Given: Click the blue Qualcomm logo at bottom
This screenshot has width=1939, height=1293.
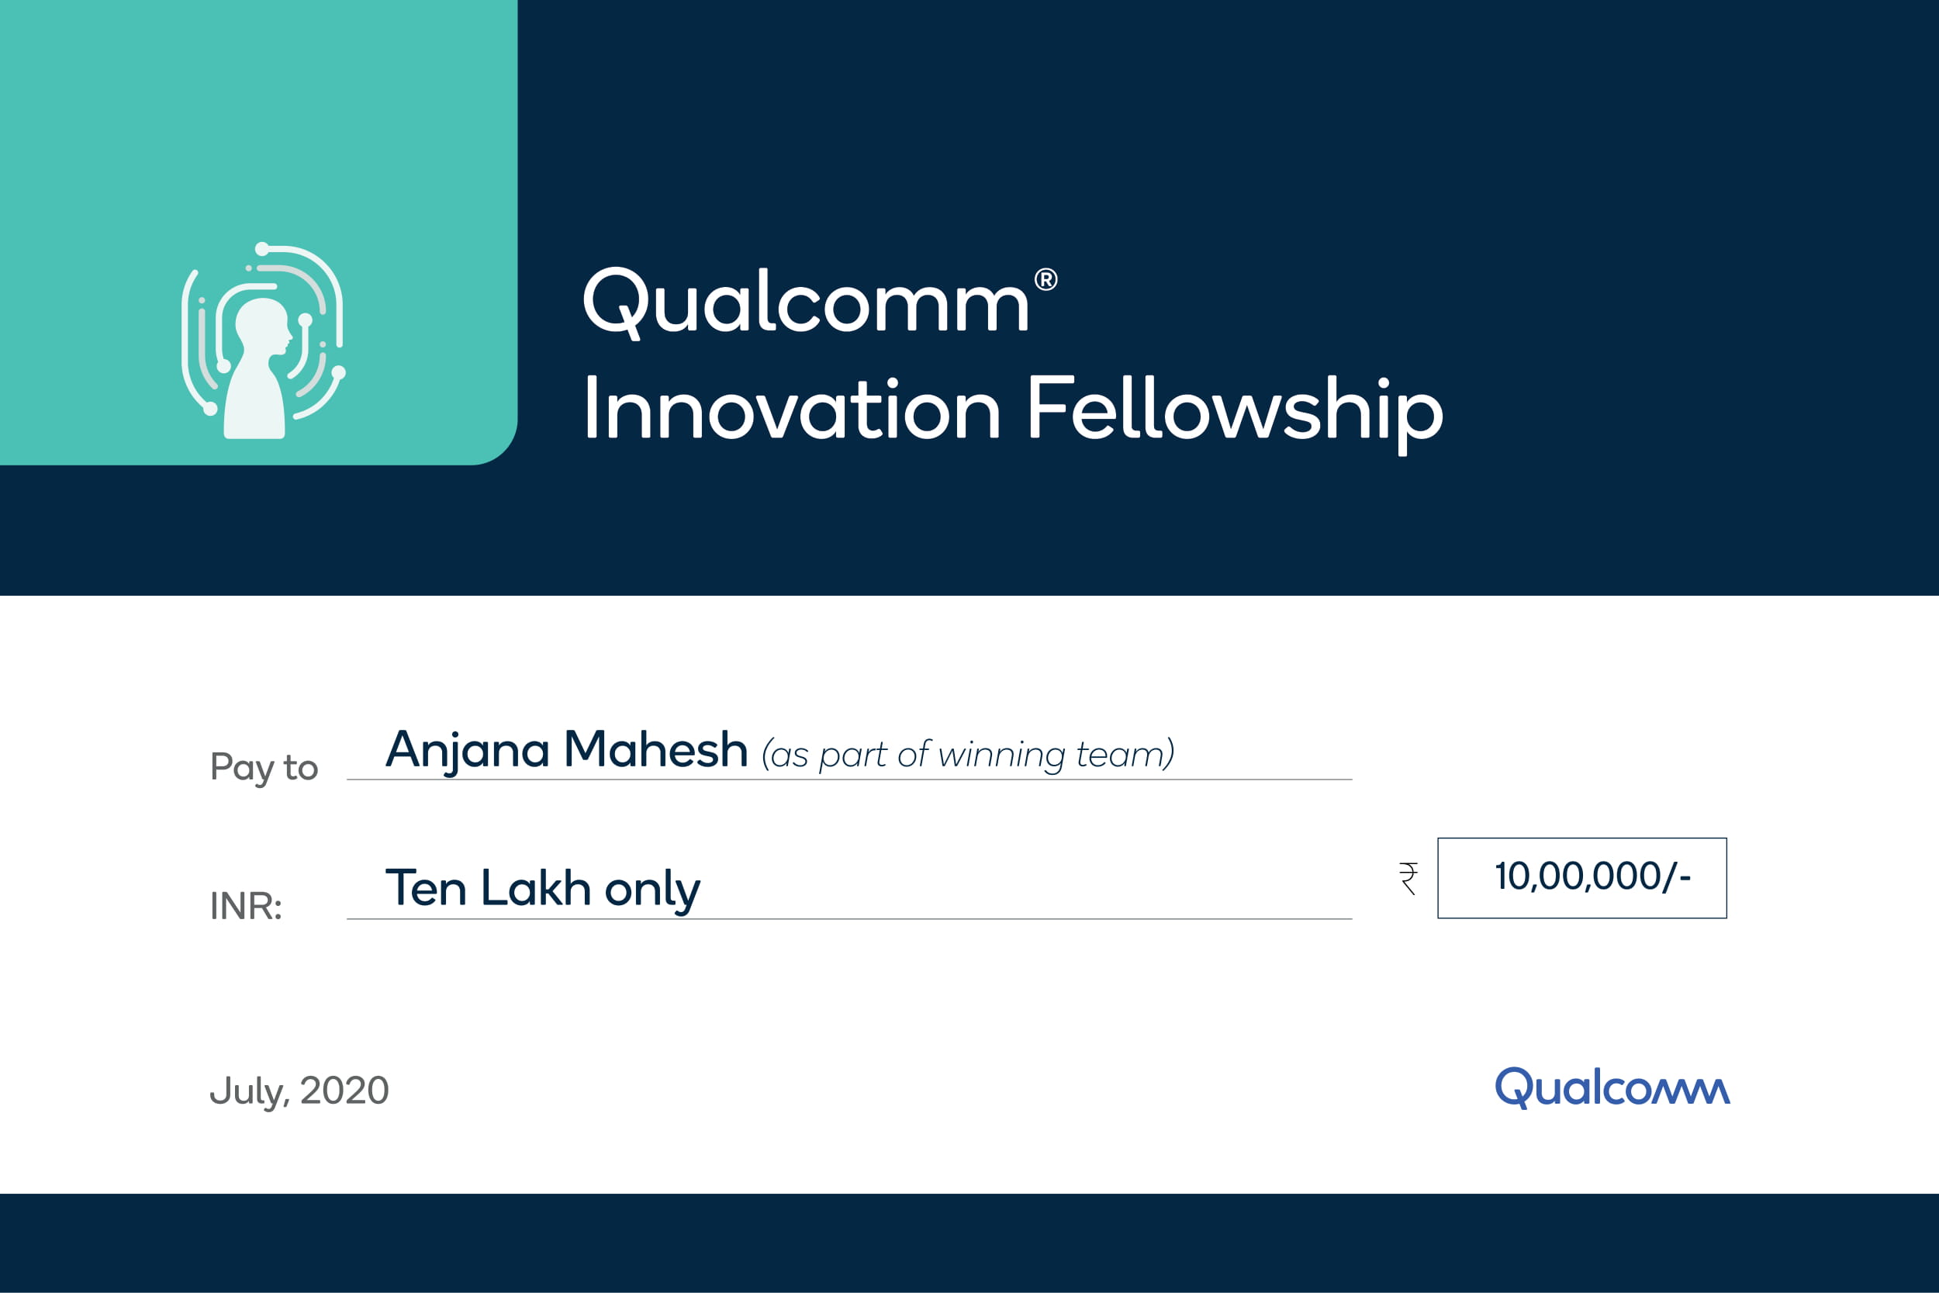Looking at the screenshot, I should (x=1612, y=1088).
